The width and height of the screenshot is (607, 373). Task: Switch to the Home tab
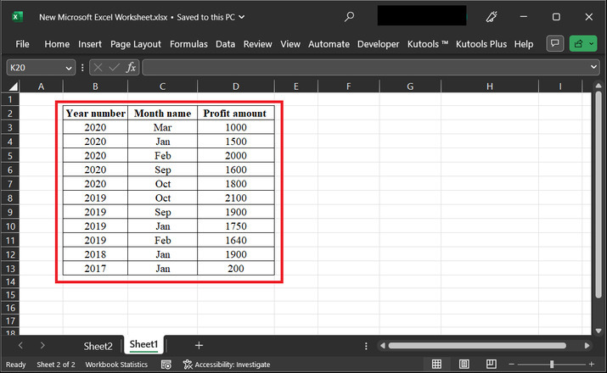point(57,44)
